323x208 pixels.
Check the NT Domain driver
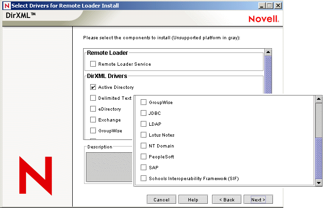click(x=144, y=146)
